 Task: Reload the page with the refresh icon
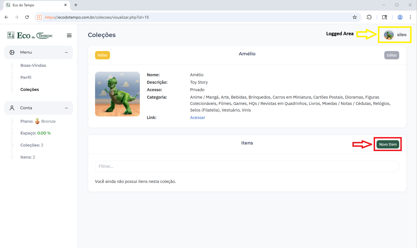[x=27, y=17]
